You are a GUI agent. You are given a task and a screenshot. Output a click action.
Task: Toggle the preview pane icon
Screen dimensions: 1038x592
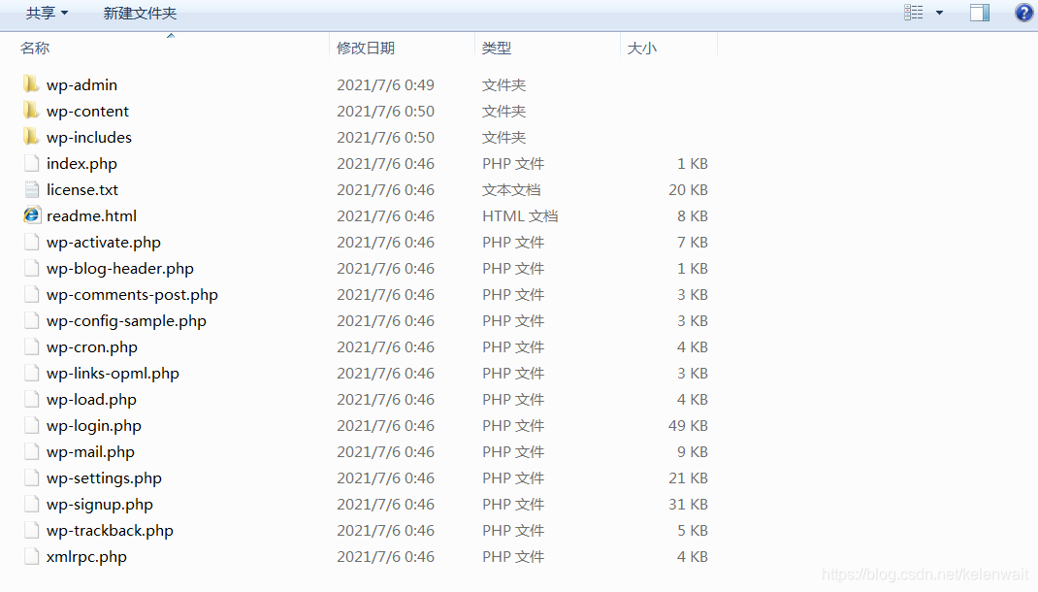pos(980,13)
